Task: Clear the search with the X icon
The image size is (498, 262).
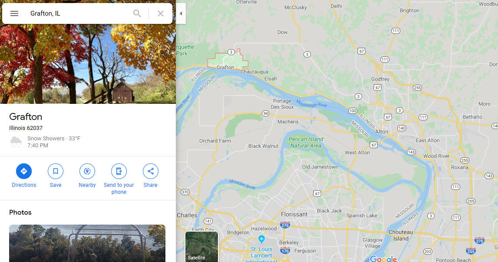Action: pyautogui.click(x=161, y=13)
